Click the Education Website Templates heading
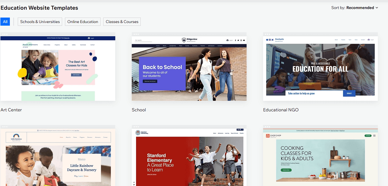 click(x=39, y=8)
